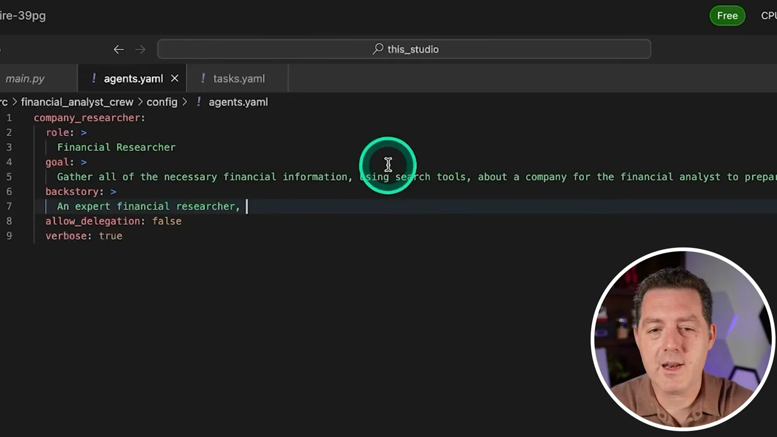The height and width of the screenshot is (437, 777).
Task: Open the this_studio search bar
Action: (404, 49)
